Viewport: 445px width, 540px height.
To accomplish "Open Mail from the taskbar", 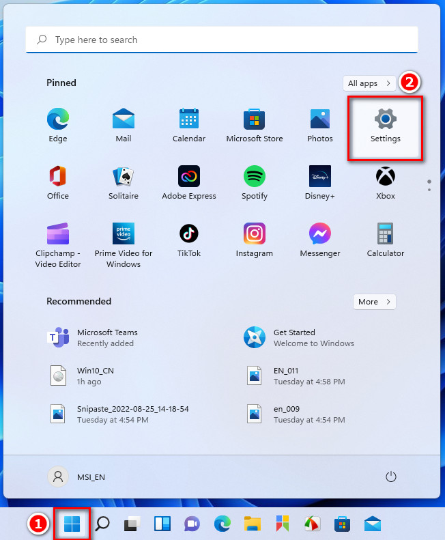I will tap(373, 524).
